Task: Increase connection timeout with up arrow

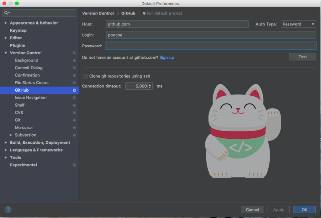Action: tap(150, 85)
